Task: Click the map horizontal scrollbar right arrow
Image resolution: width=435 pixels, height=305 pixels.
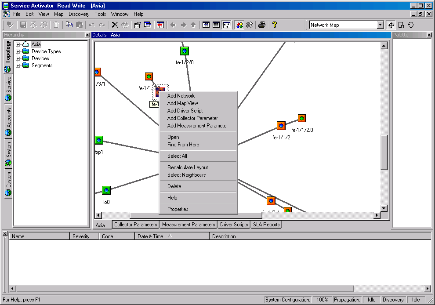Action: (377, 215)
